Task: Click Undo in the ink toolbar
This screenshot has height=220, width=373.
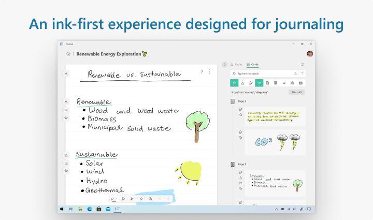Action: click(x=160, y=199)
